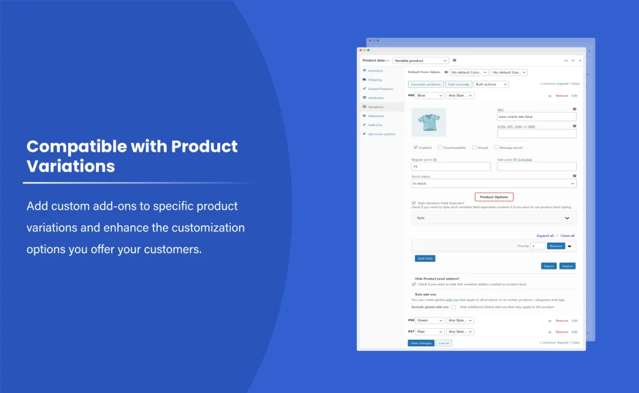This screenshot has width=639, height=393.
Task: Click the Save changes button
Action: [421, 343]
